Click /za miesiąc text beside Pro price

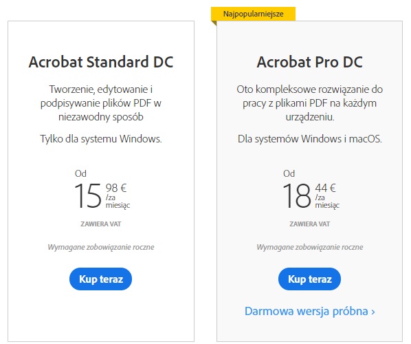[x=327, y=202]
